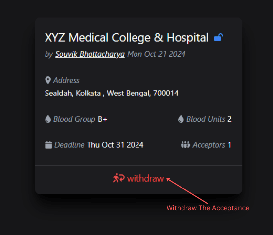Click the deadline date Thu Oct 31 2024
273x235 pixels.
pyautogui.click(x=115, y=145)
